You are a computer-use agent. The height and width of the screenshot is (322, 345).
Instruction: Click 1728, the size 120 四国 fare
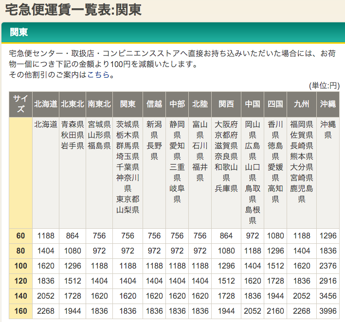(275, 281)
